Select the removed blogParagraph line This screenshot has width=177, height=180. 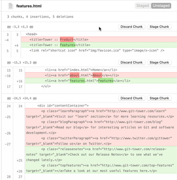coord(100,127)
